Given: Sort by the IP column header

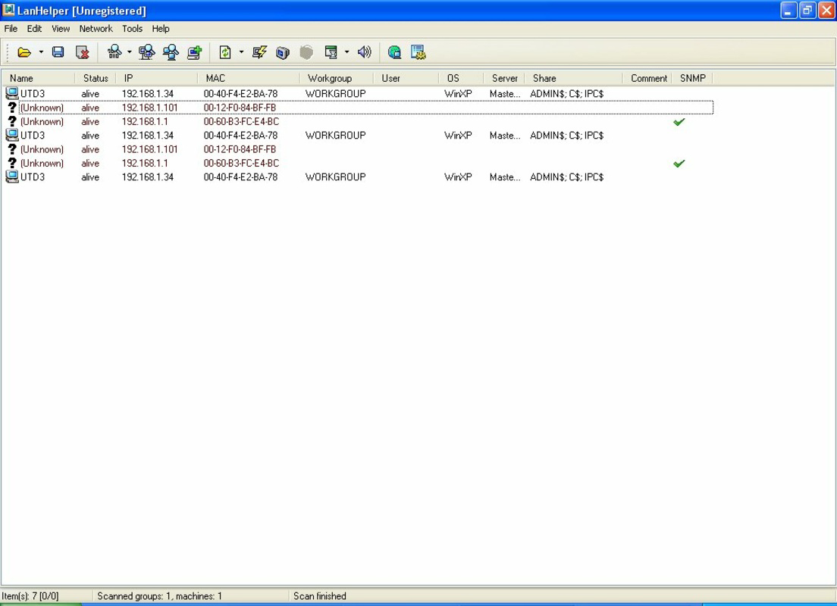Looking at the screenshot, I should point(156,79).
